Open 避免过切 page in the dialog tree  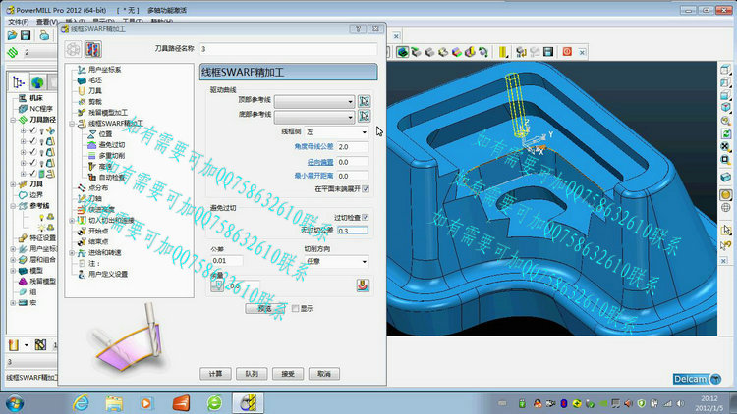112,145
